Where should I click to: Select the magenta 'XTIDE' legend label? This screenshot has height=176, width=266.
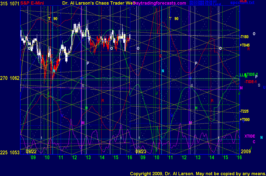point(250,136)
